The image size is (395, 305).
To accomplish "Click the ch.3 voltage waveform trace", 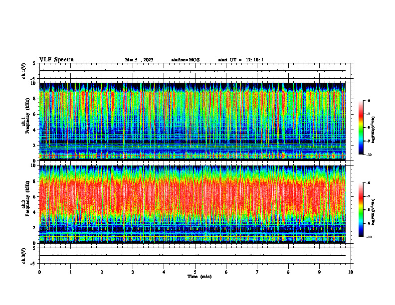I will point(192,256).
